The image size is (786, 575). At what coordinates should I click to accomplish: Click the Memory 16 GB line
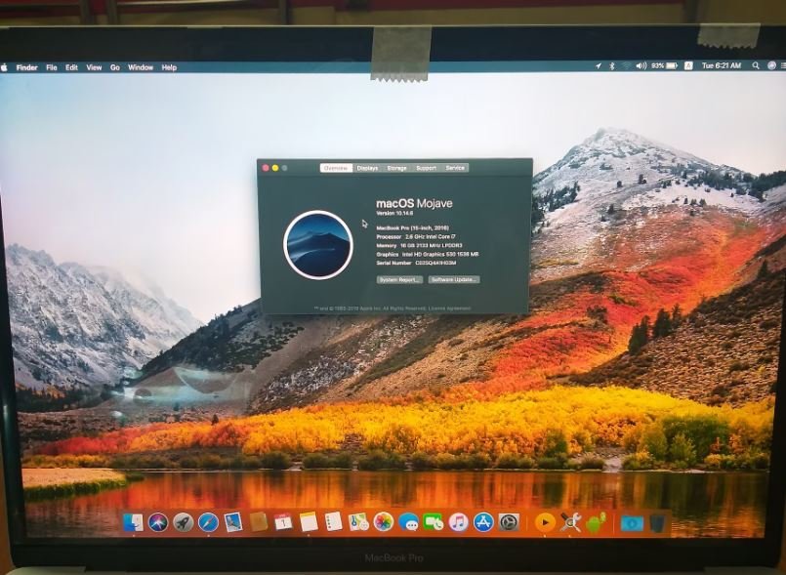point(419,246)
